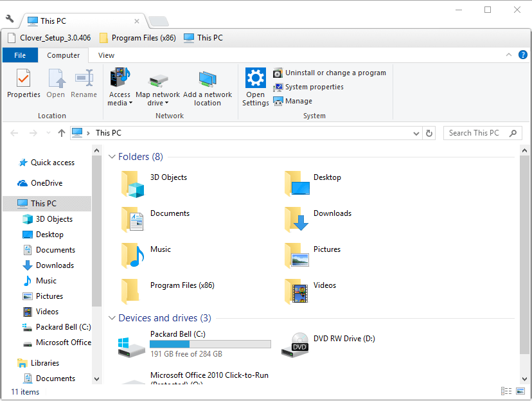The height and width of the screenshot is (401, 532).
Task: Select OneDrive in the navigation pane
Action: click(46, 183)
